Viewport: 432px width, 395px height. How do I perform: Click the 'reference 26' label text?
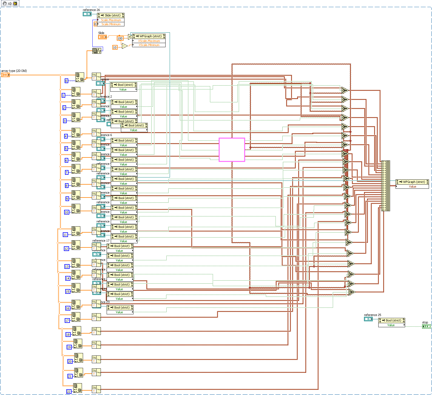pos(91,10)
